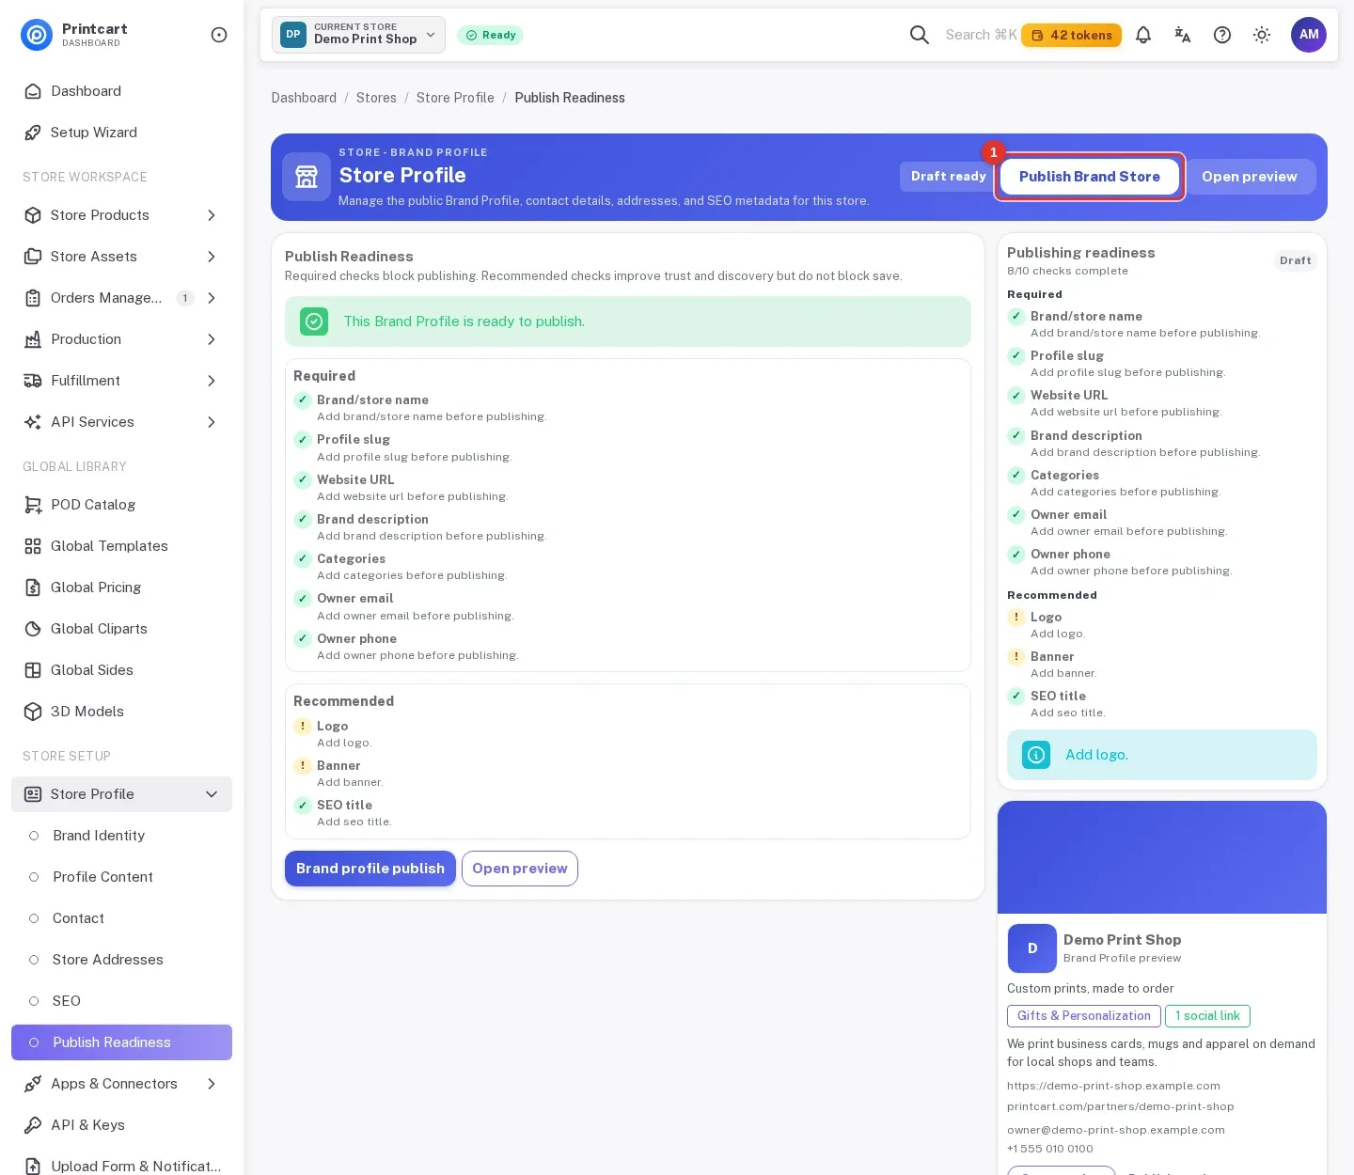1354x1175 pixels.
Task: Go to Profile Content subpage
Action: [x=121, y=877]
